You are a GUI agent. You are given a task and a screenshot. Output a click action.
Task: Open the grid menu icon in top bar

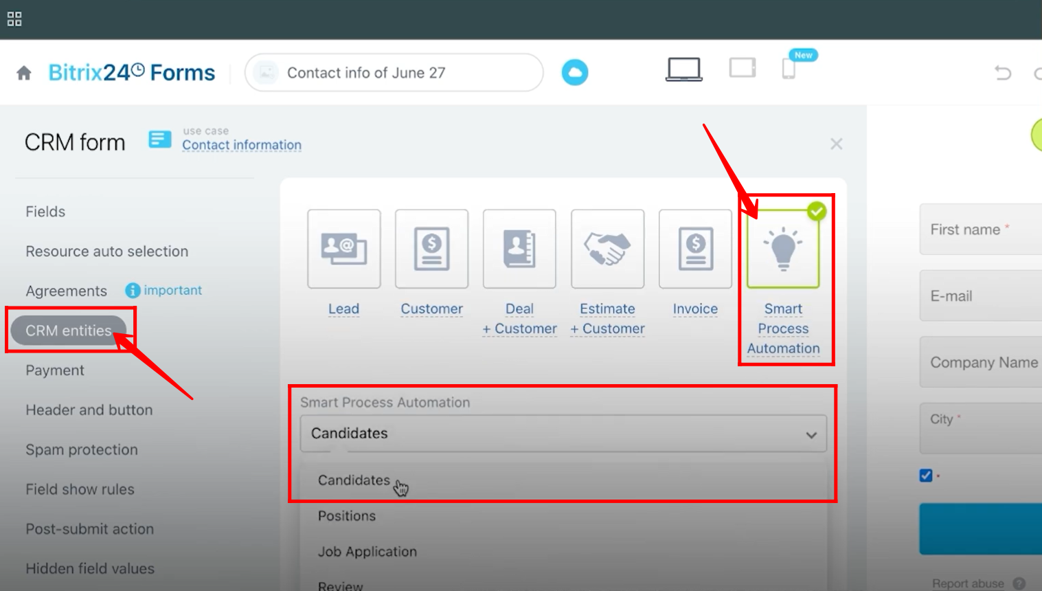coord(14,19)
